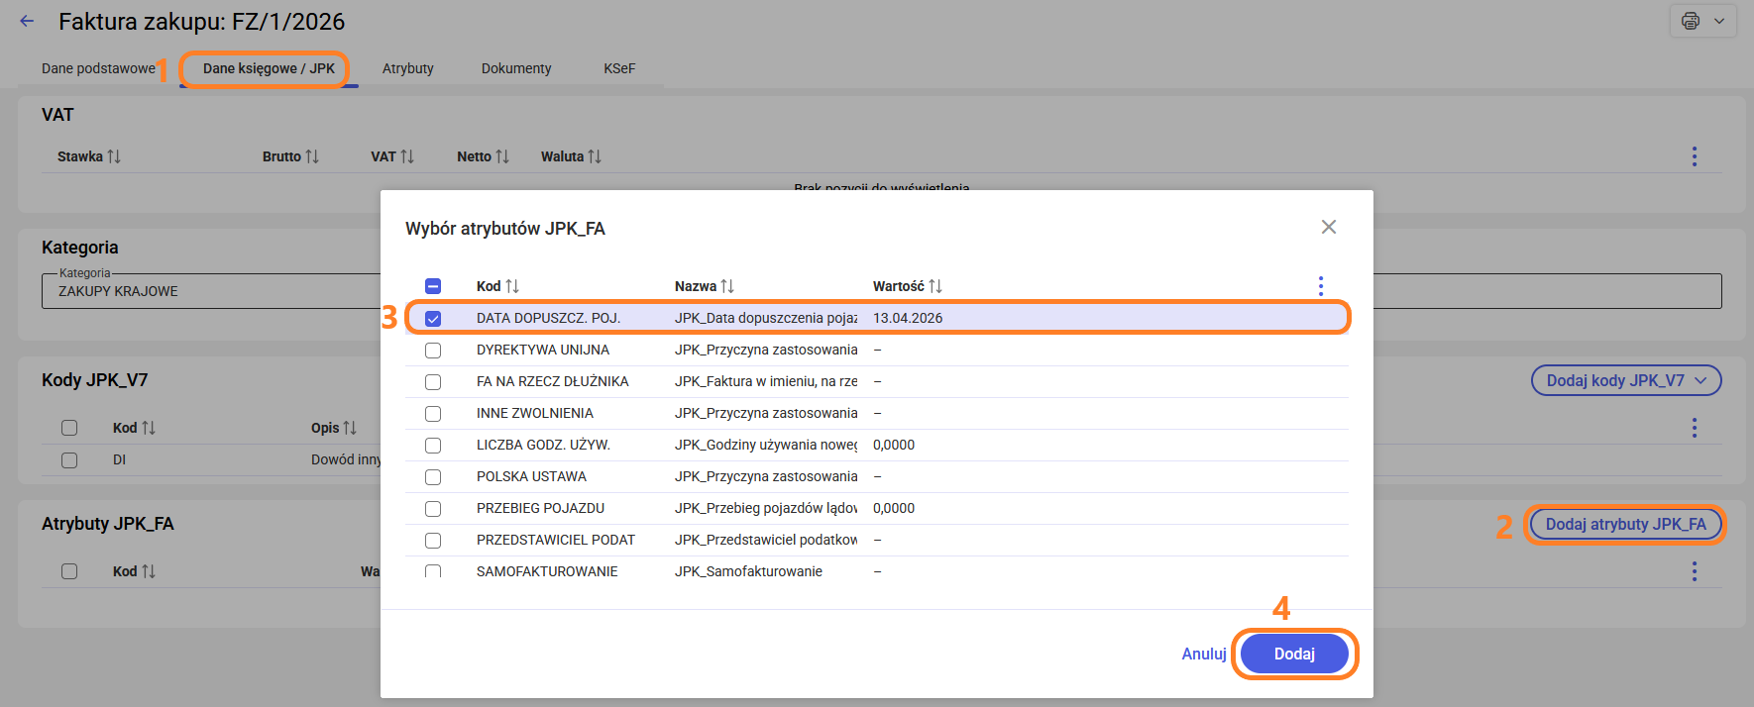1754x707 pixels.
Task: Open the VAT section three-dot menu
Action: pyautogui.click(x=1694, y=156)
